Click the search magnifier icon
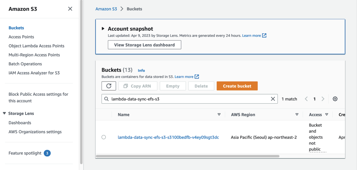The width and height of the screenshot is (357, 170). (x=106, y=99)
